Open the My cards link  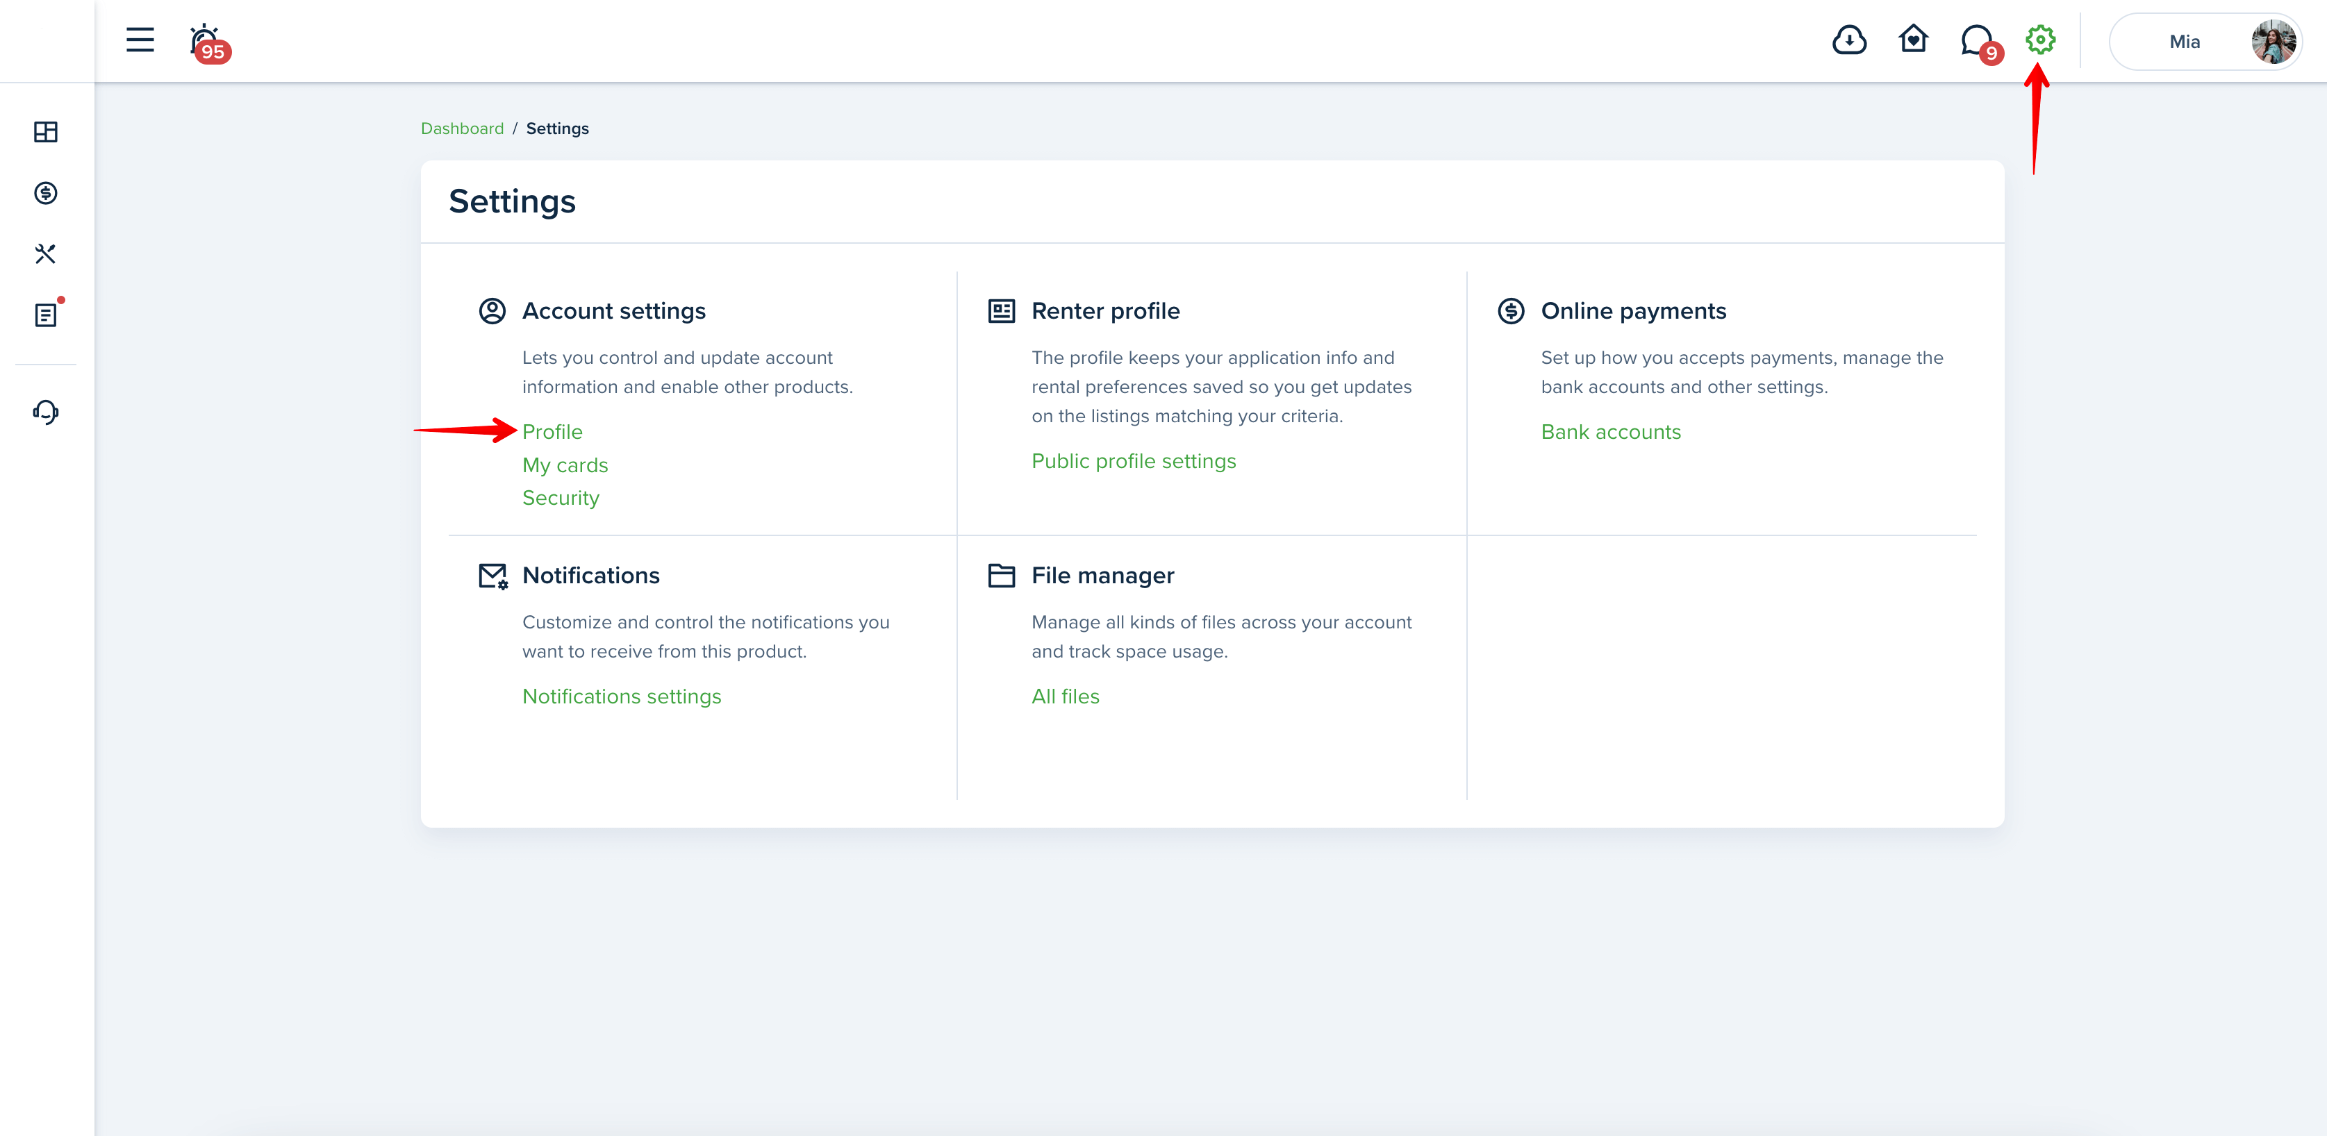pos(565,465)
